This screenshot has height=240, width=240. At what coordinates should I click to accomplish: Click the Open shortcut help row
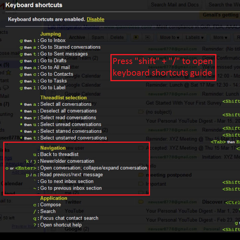point(57,225)
